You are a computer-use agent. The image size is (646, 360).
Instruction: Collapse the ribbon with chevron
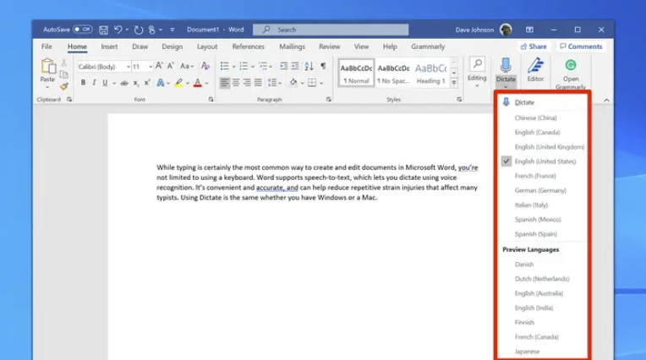606,100
